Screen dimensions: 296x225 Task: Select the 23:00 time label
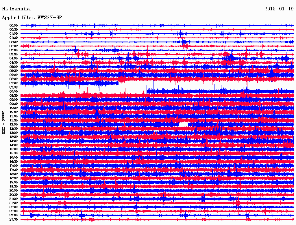pyautogui.click(x=14, y=215)
